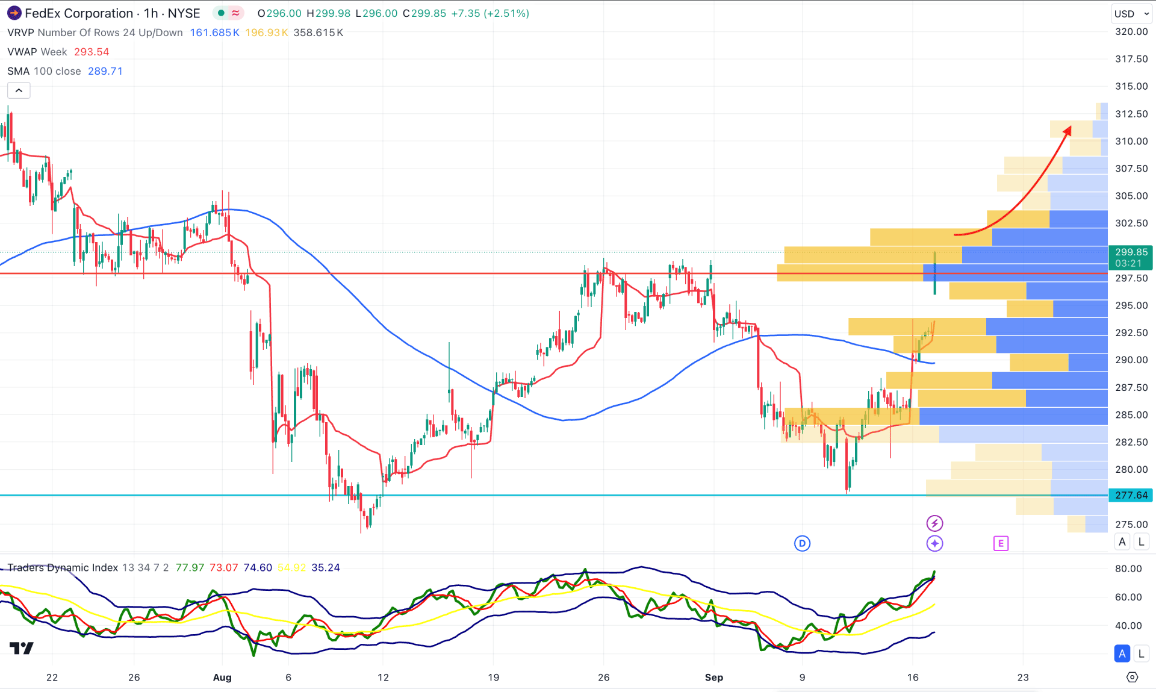Click the dividend D marker on the timeline

click(x=802, y=543)
